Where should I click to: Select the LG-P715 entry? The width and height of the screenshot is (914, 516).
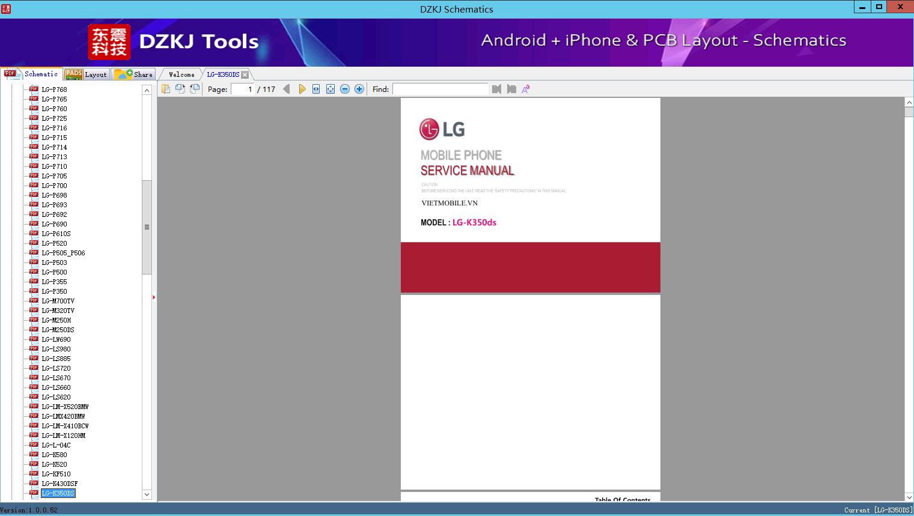click(54, 138)
